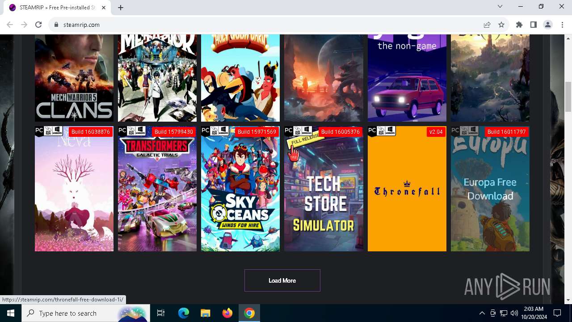Open Tech Store Simulator card
This screenshot has height=322, width=572.
[324, 189]
